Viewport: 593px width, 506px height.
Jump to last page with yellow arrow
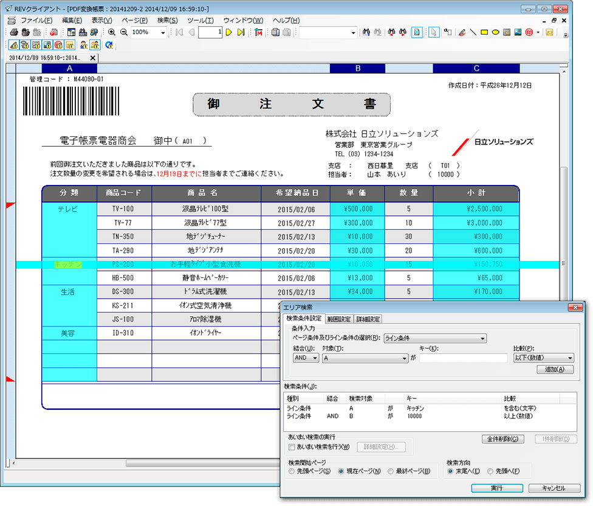pyautogui.click(x=240, y=32)
